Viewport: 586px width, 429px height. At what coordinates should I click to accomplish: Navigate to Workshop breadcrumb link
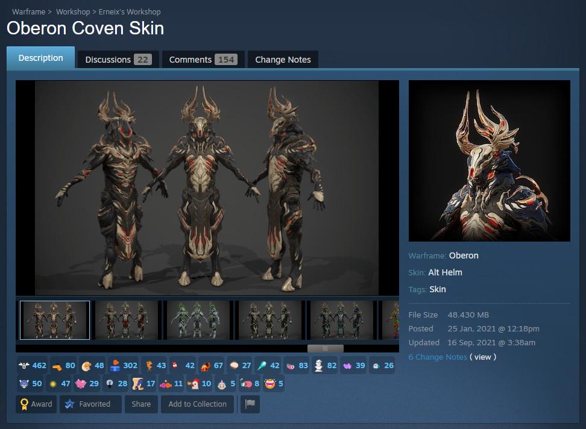[73, 11]
